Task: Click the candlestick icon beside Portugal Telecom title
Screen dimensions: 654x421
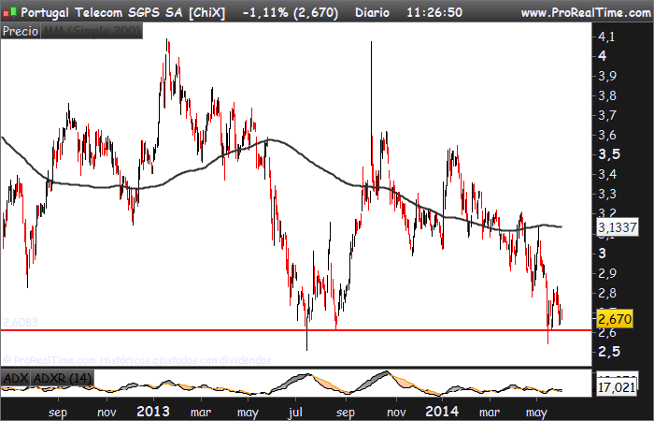Action: click(x=10, y=12)
